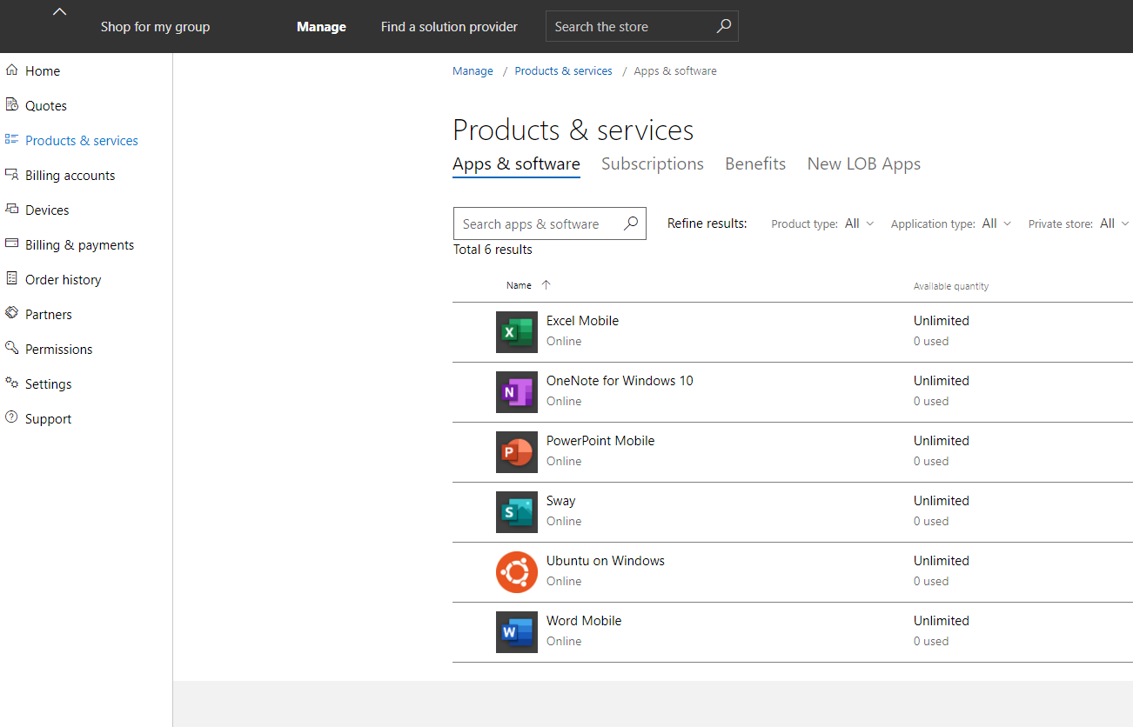This screenshot has height=727, width=1133.
Task: Click the Support question mark icon
Action: click(x=11, y=417)
